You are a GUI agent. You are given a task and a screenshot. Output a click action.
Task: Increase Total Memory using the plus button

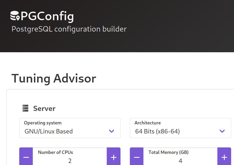(x=224, y=157)
